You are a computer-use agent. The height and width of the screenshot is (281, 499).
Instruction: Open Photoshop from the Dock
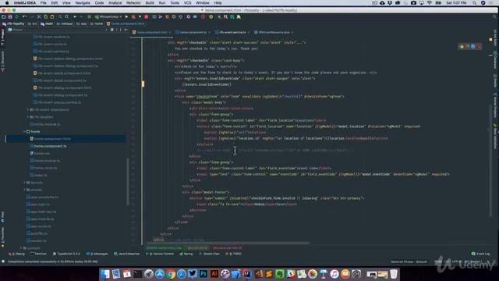[x=203, y=274]
